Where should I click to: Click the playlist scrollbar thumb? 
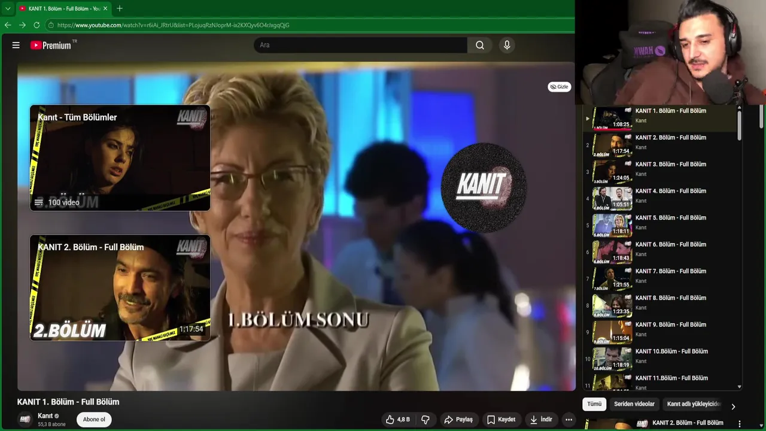point(740,126)
